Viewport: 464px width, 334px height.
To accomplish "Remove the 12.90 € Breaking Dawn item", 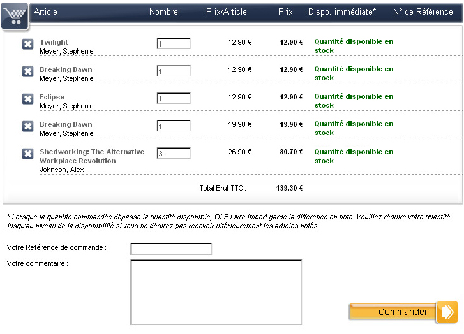I will point(28,71).
